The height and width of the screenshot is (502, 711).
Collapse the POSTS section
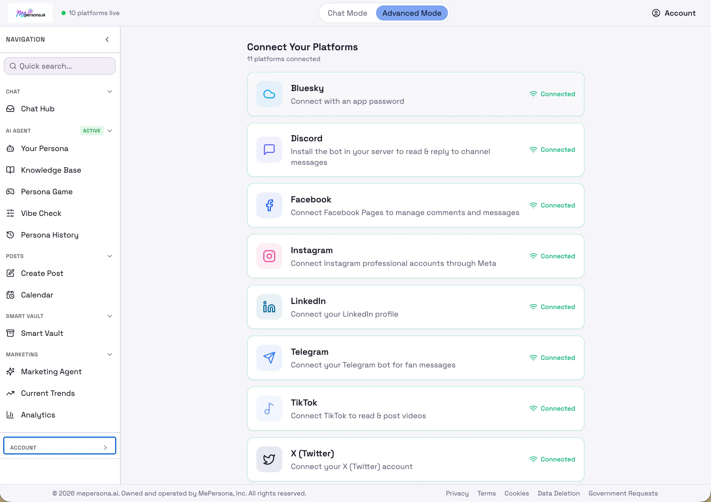pos(109,256)
